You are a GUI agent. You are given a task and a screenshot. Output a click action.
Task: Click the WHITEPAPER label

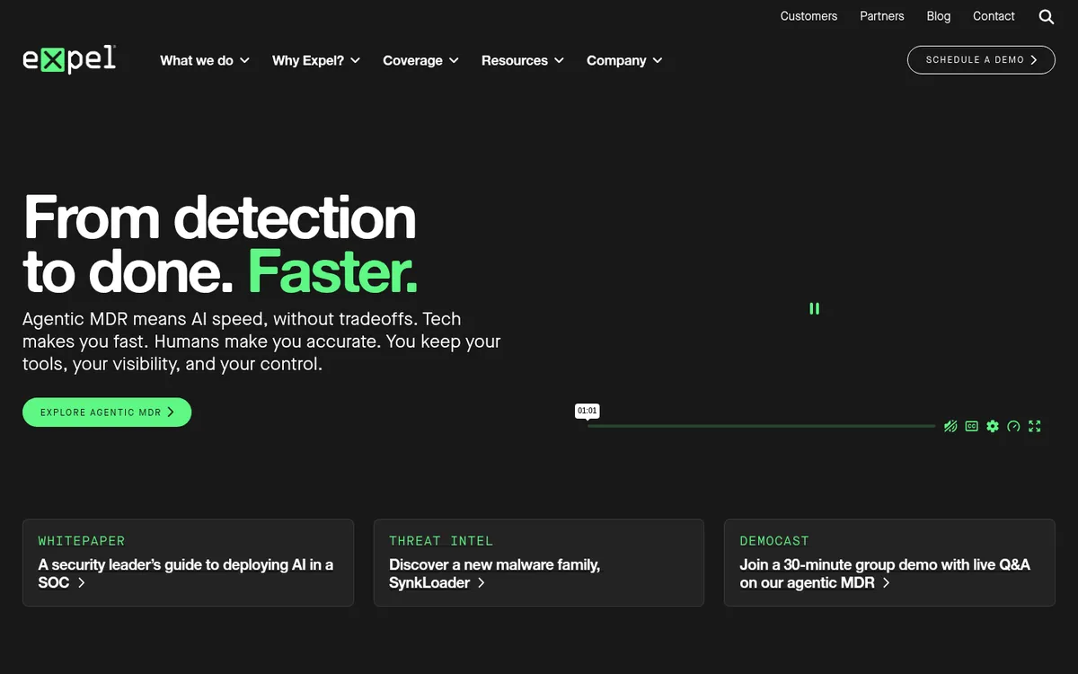click(82, 541)
